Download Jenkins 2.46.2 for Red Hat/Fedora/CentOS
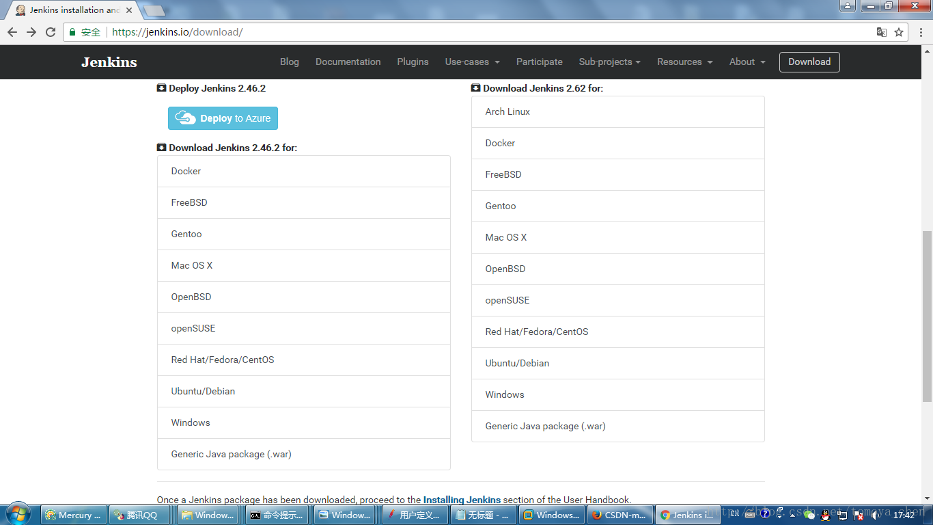 click(x=304, y=360)
